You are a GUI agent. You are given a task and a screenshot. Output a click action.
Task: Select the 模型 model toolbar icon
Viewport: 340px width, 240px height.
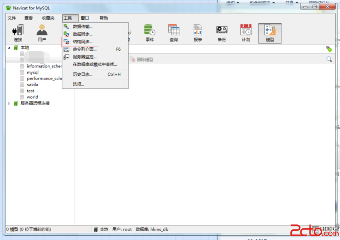click(270, 33)
